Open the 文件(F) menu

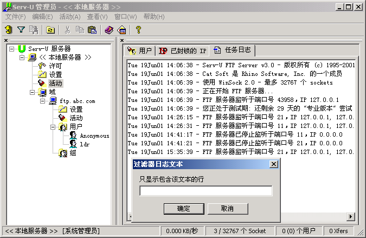click(15, 17)
